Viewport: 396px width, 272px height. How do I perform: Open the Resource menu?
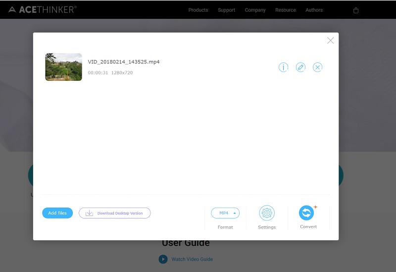click(x=286, y=10)
